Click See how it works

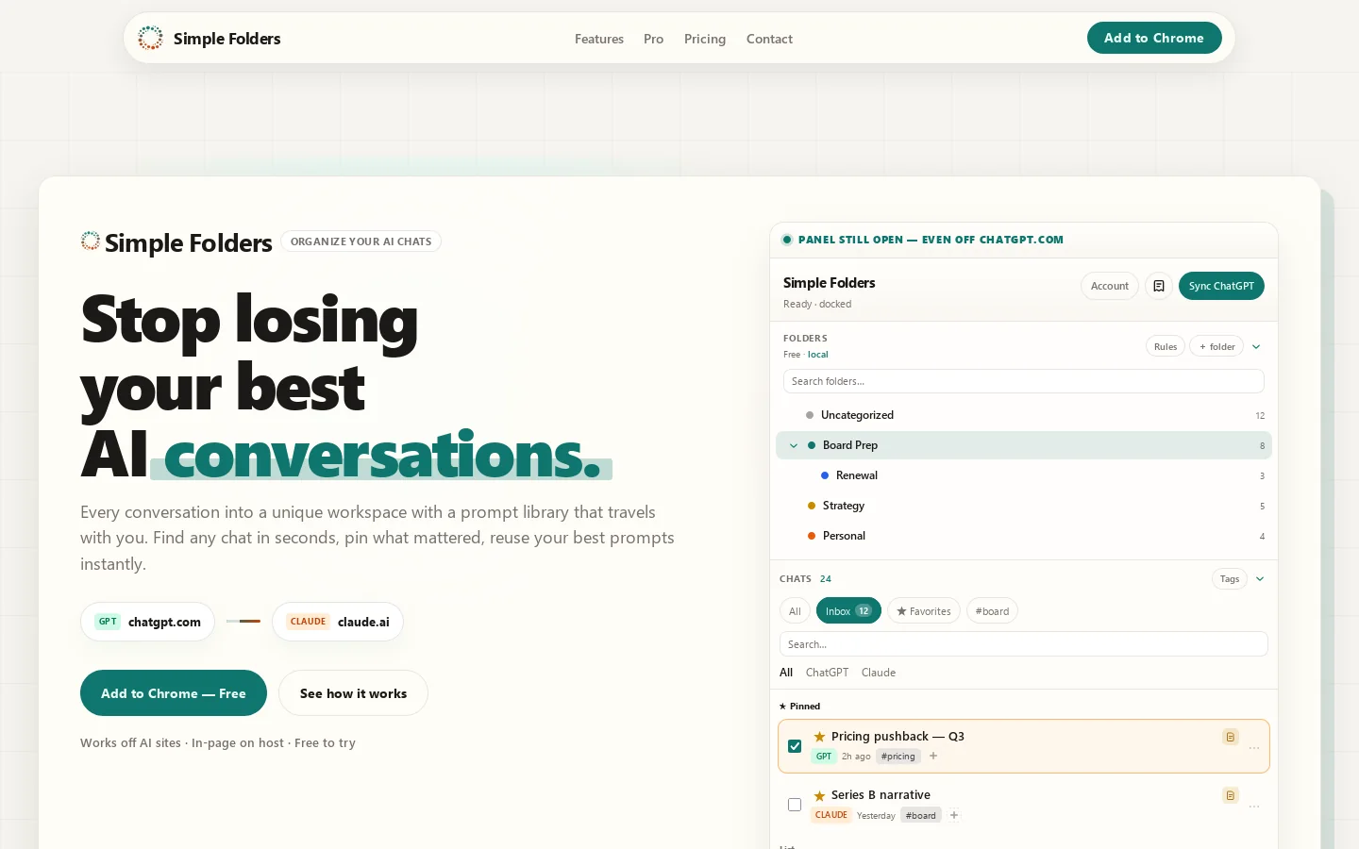click(x=353, y=693)
